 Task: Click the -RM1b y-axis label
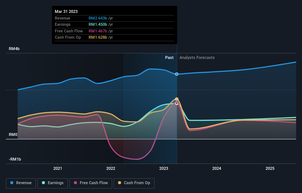15,159
